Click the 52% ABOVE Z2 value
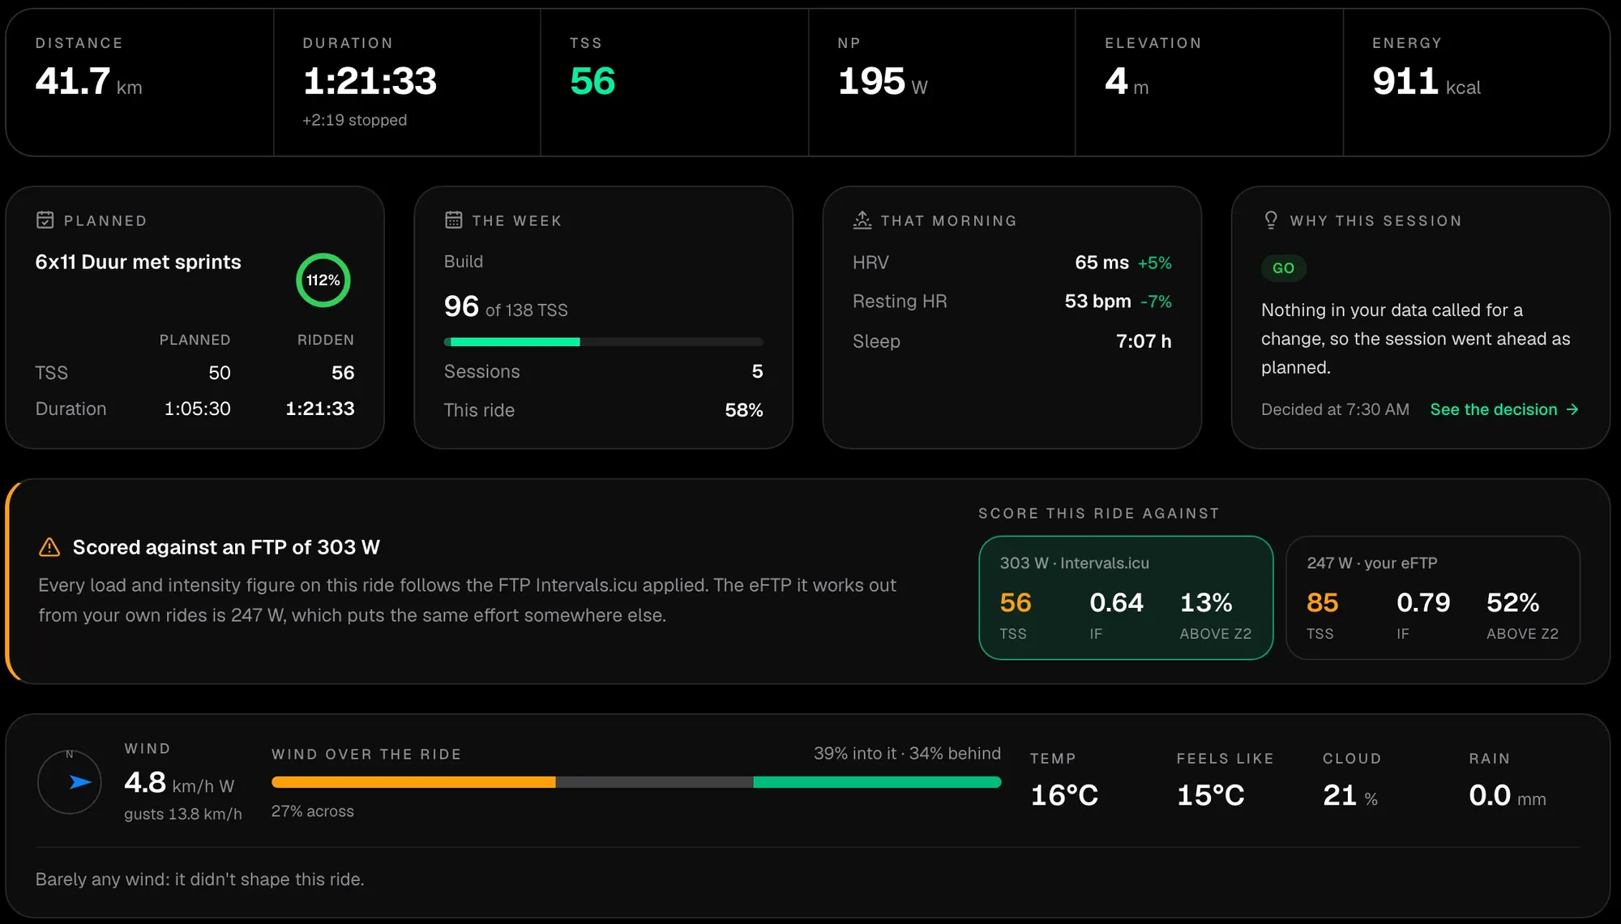 coord(1512,602)
